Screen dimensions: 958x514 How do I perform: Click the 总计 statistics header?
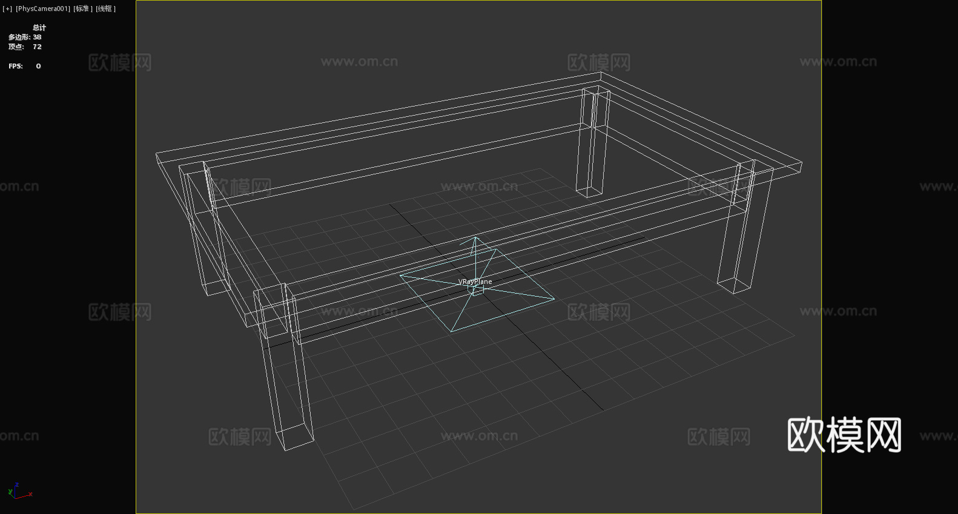(x=39, y=27)
